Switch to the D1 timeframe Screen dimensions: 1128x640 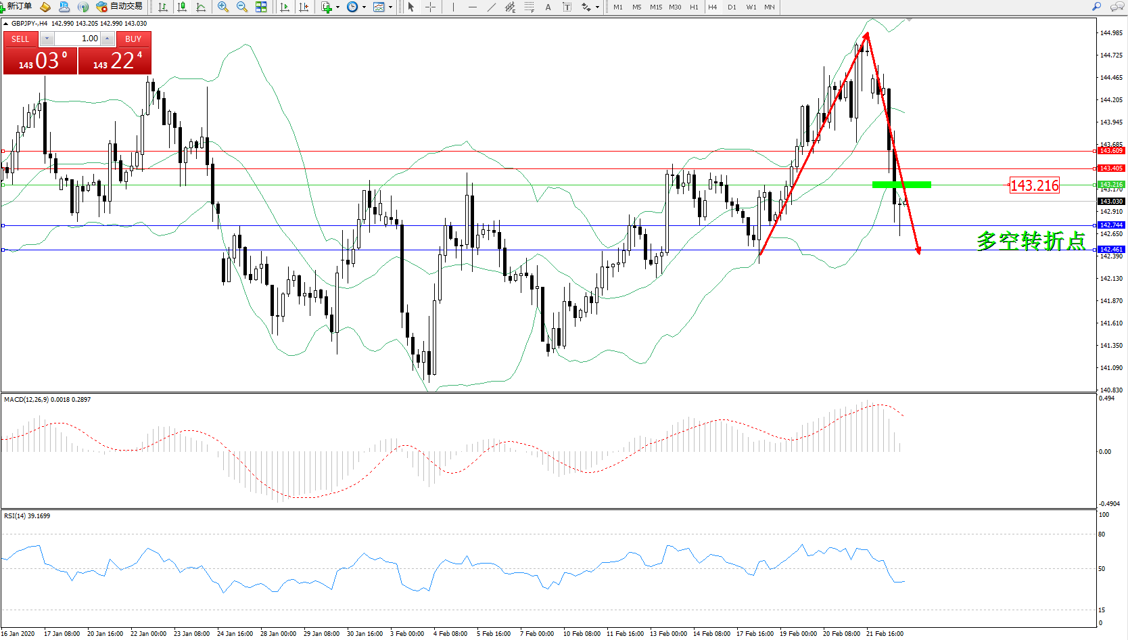tap(732, 7)
